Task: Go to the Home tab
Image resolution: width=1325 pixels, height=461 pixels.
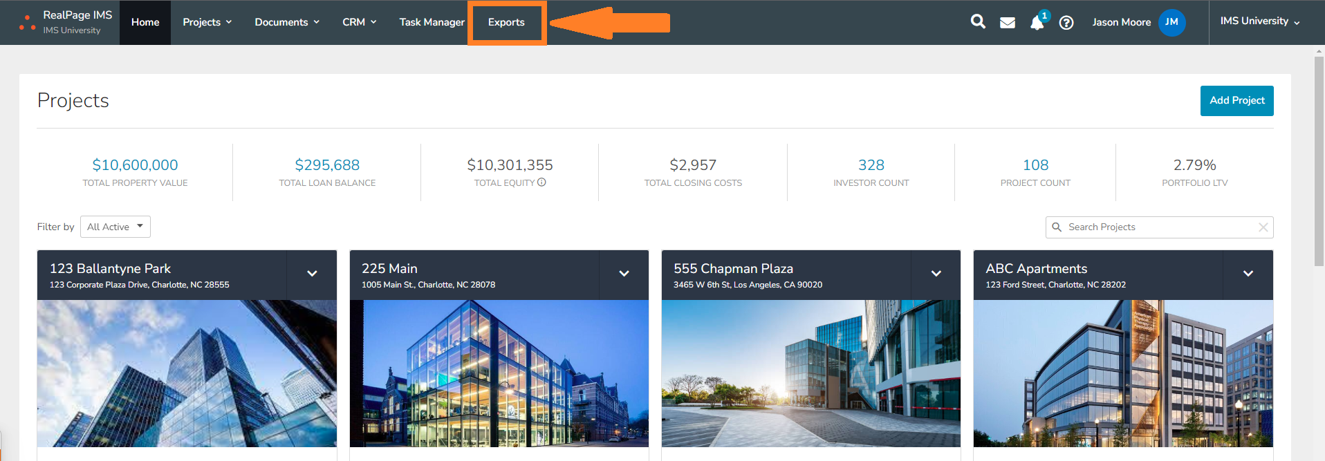Action: pyautogui.click(x=145, y=22)
